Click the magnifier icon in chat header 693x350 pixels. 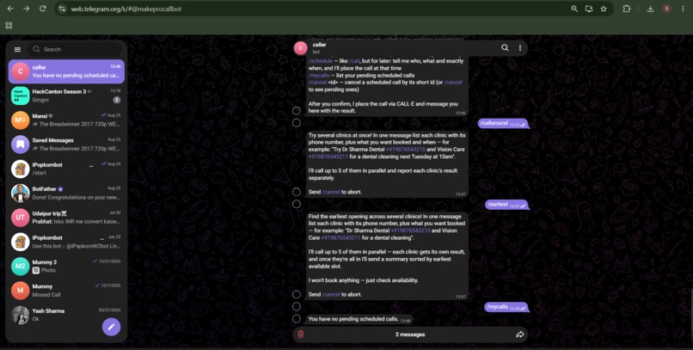(505, 48)
